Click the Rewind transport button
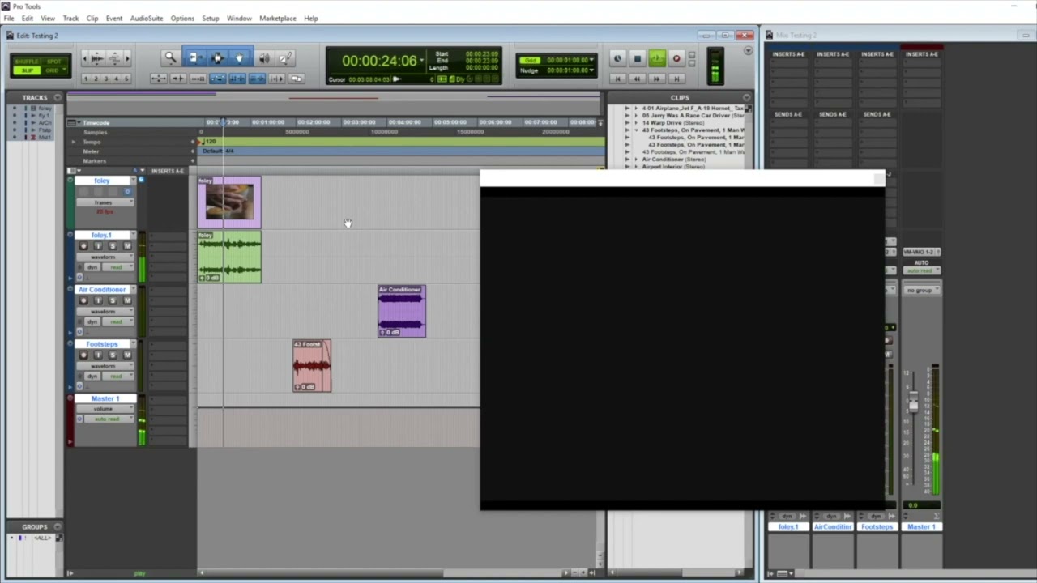Viewport: 1037px width, 583px height. [637, 79]
